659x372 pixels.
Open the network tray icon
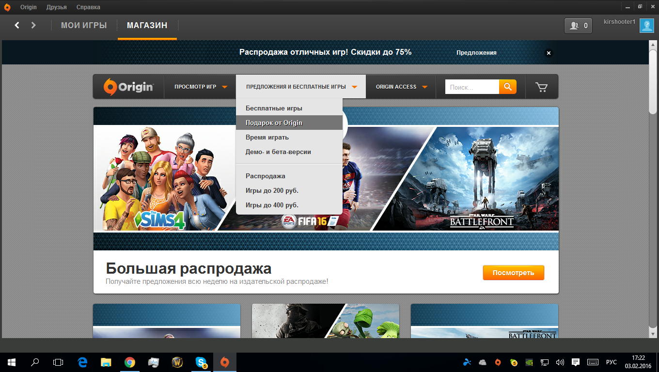[545, 362]
